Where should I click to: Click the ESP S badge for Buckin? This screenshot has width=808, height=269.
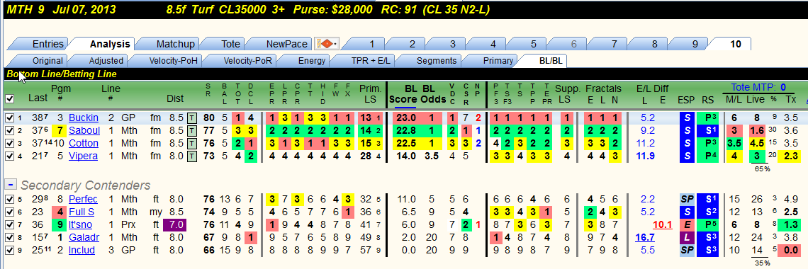687,118
